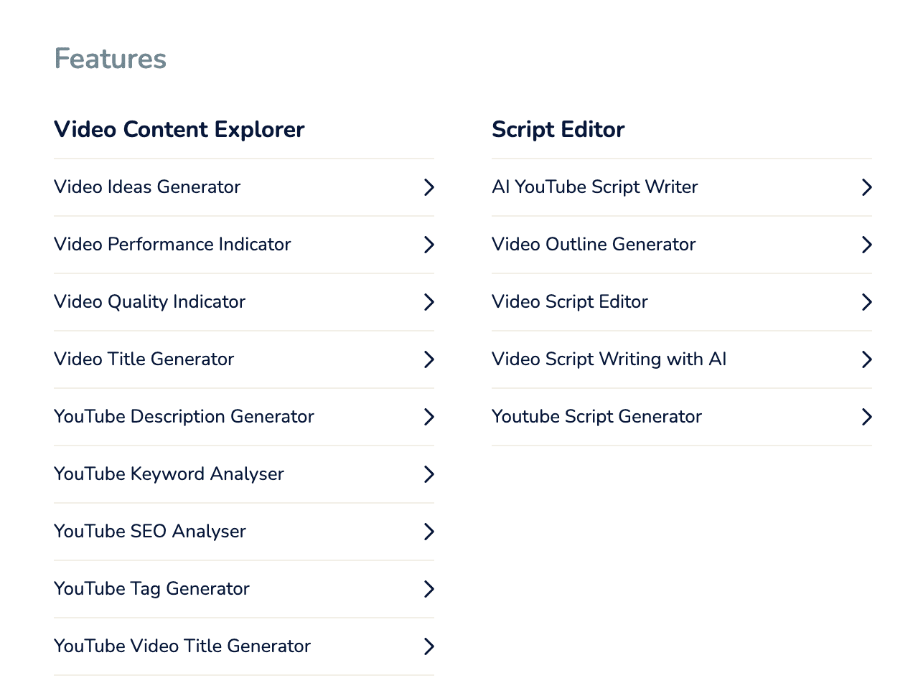Image resolution: width=913 pixels, height=683 pixels.
Task: Click chevron next to Youtube Script Generator
Action: tap(866, 417)
